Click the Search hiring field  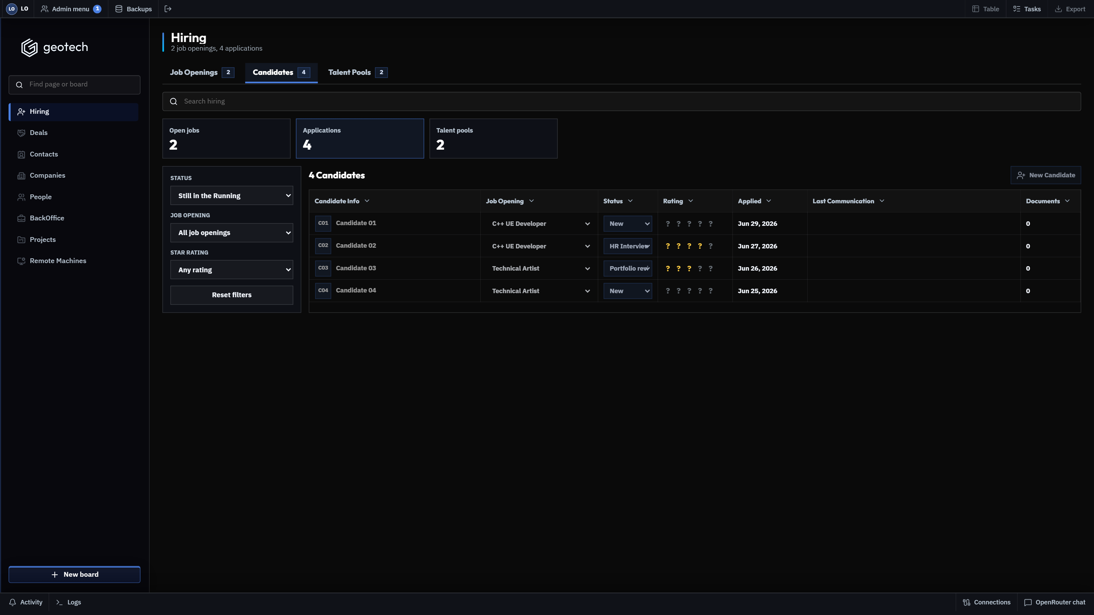pos(621,101)
